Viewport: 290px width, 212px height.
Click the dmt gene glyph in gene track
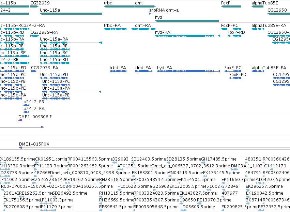(x=145, y=6)
